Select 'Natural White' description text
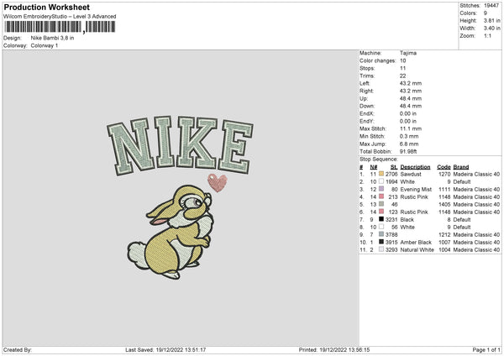The height and width of the screenshot is (356, 504). (x=417, y=249)
